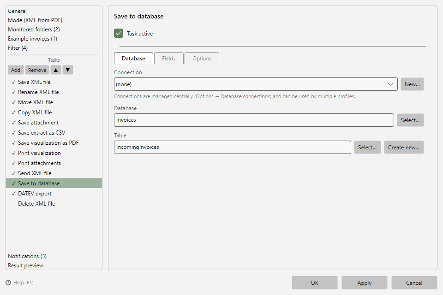This screenshot has width=443, height=295.
Task: Toggle checkmark of Save extract as CSV
Action: [x=13, y=133]
